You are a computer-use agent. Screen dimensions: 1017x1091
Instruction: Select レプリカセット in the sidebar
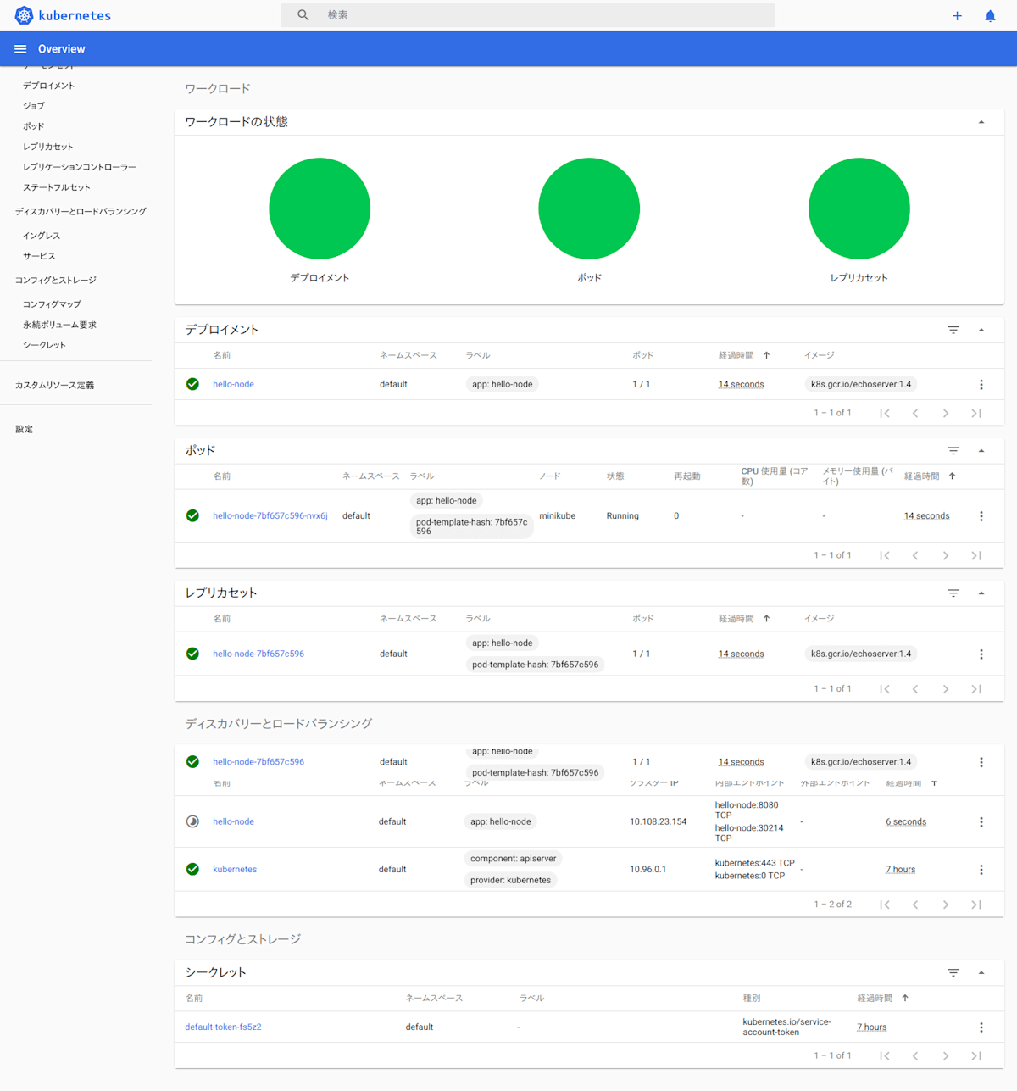pyautogui.click(x=48, y=147)
